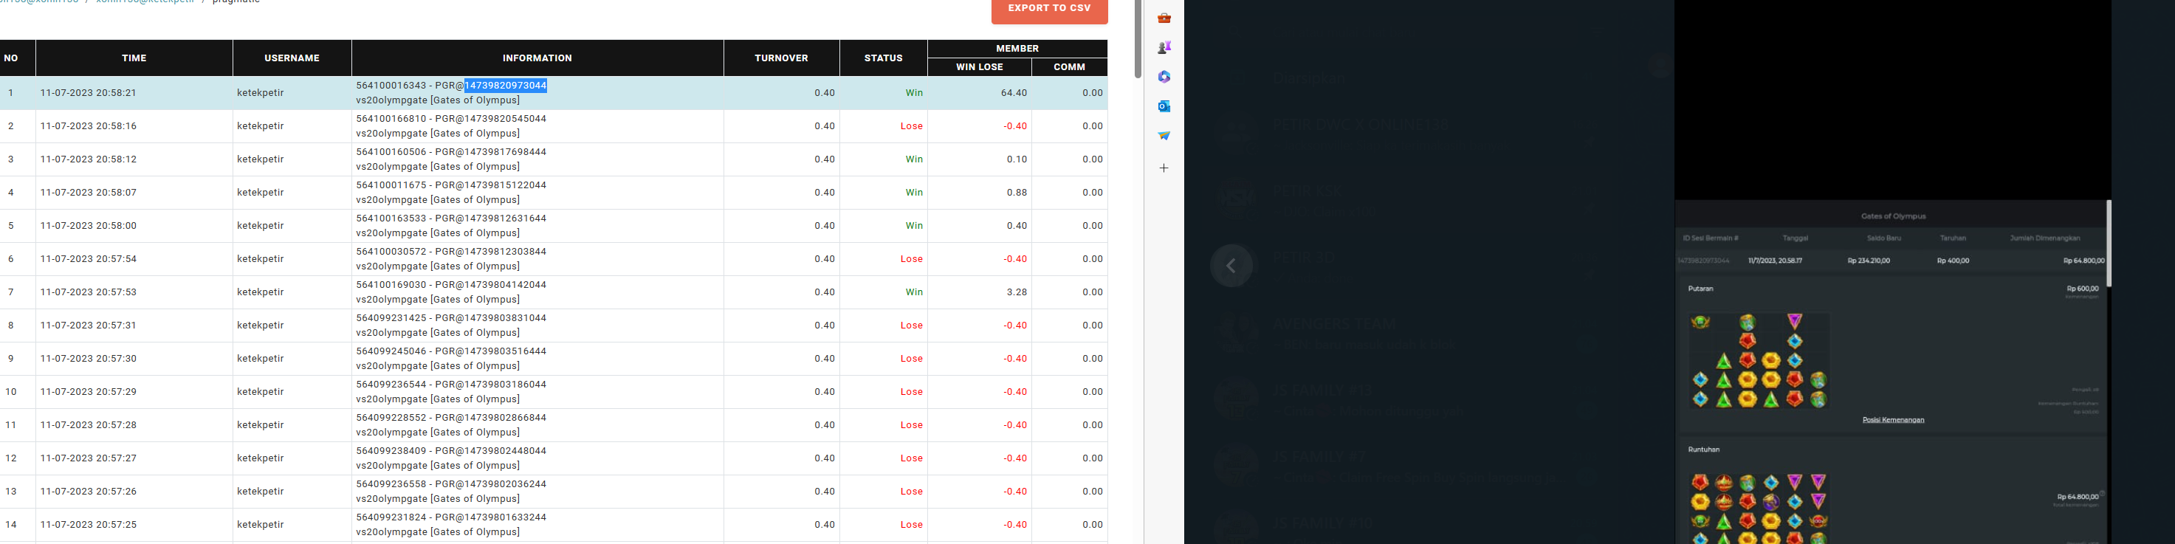Click the Runtuhan tumble symbol grid thumbnail
Image resolution: width=2175 pixels, height=544 pixels.
[x=1759, y=509]
